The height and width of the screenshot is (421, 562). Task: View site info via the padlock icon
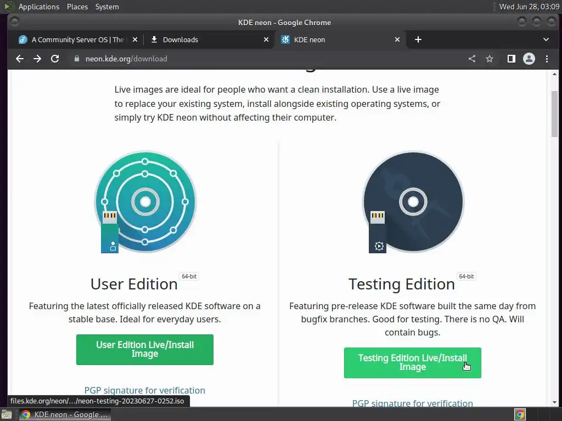(x=76, y=59)
